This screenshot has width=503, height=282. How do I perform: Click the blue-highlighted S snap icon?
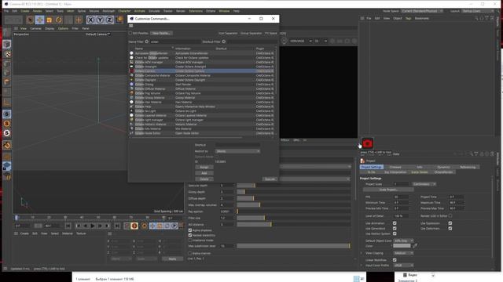click(7, 114)
